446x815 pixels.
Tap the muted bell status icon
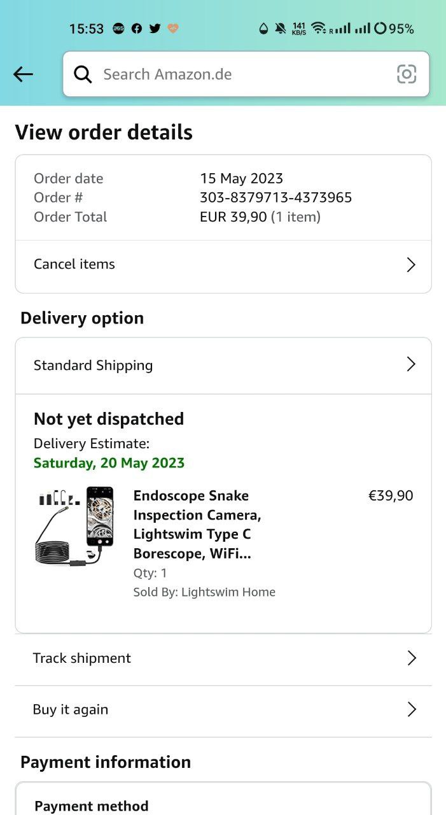[x=280, y=29]
